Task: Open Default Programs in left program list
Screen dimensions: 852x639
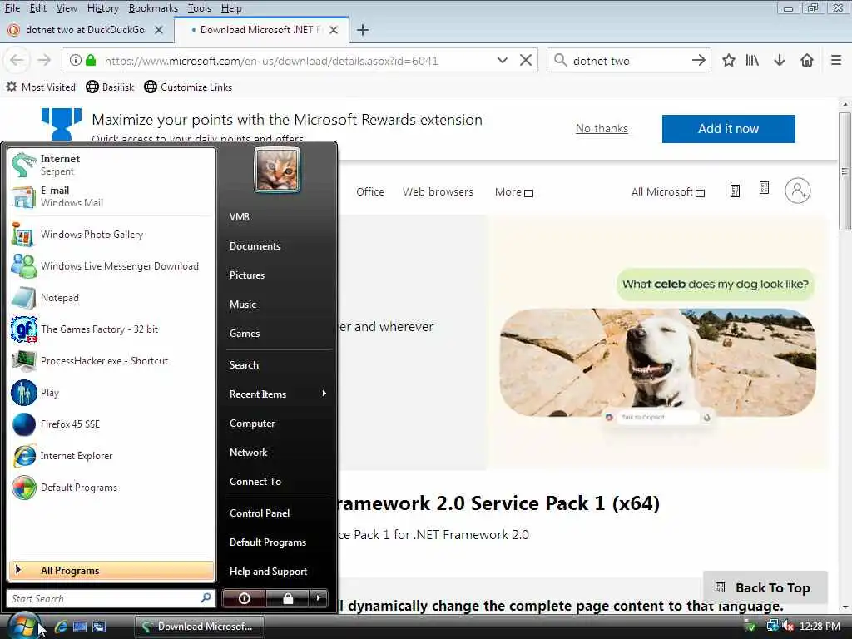Action: tap(111, 488)
